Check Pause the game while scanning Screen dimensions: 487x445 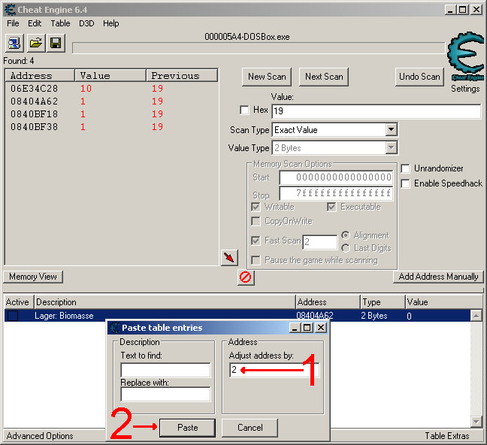click(256, 260)
